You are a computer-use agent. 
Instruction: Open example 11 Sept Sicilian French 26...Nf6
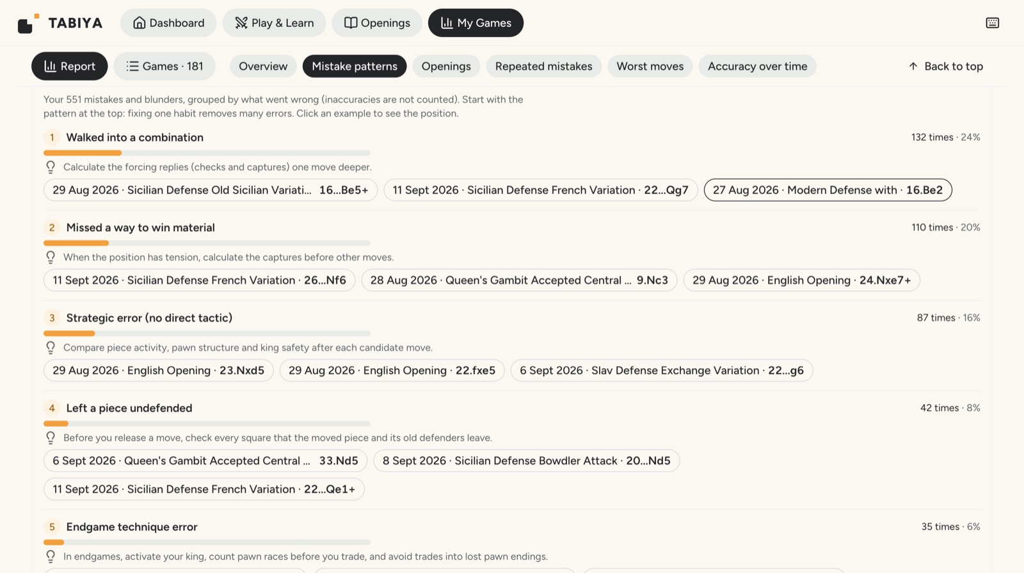[x=199, y=280]
